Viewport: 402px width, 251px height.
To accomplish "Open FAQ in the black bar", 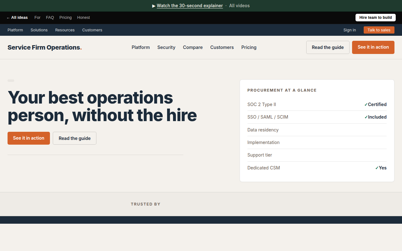I will pyautogui.click(x=50, y=18).
